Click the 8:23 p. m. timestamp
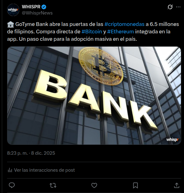 tap(17, 153)
